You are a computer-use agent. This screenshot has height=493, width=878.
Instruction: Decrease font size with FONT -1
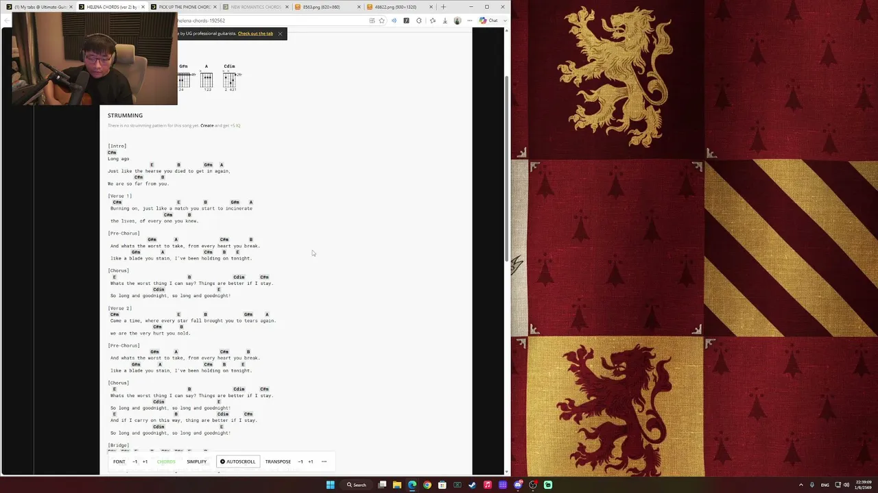(134, 462)
